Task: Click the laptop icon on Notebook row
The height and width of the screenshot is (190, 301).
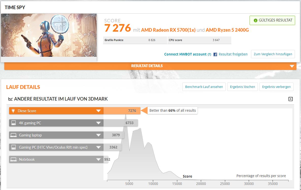Action: 13,160
